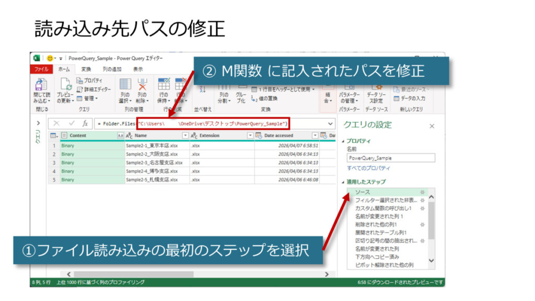Expand the formula bar with the down chevron

pyautogui.click(x=330, y=123)
